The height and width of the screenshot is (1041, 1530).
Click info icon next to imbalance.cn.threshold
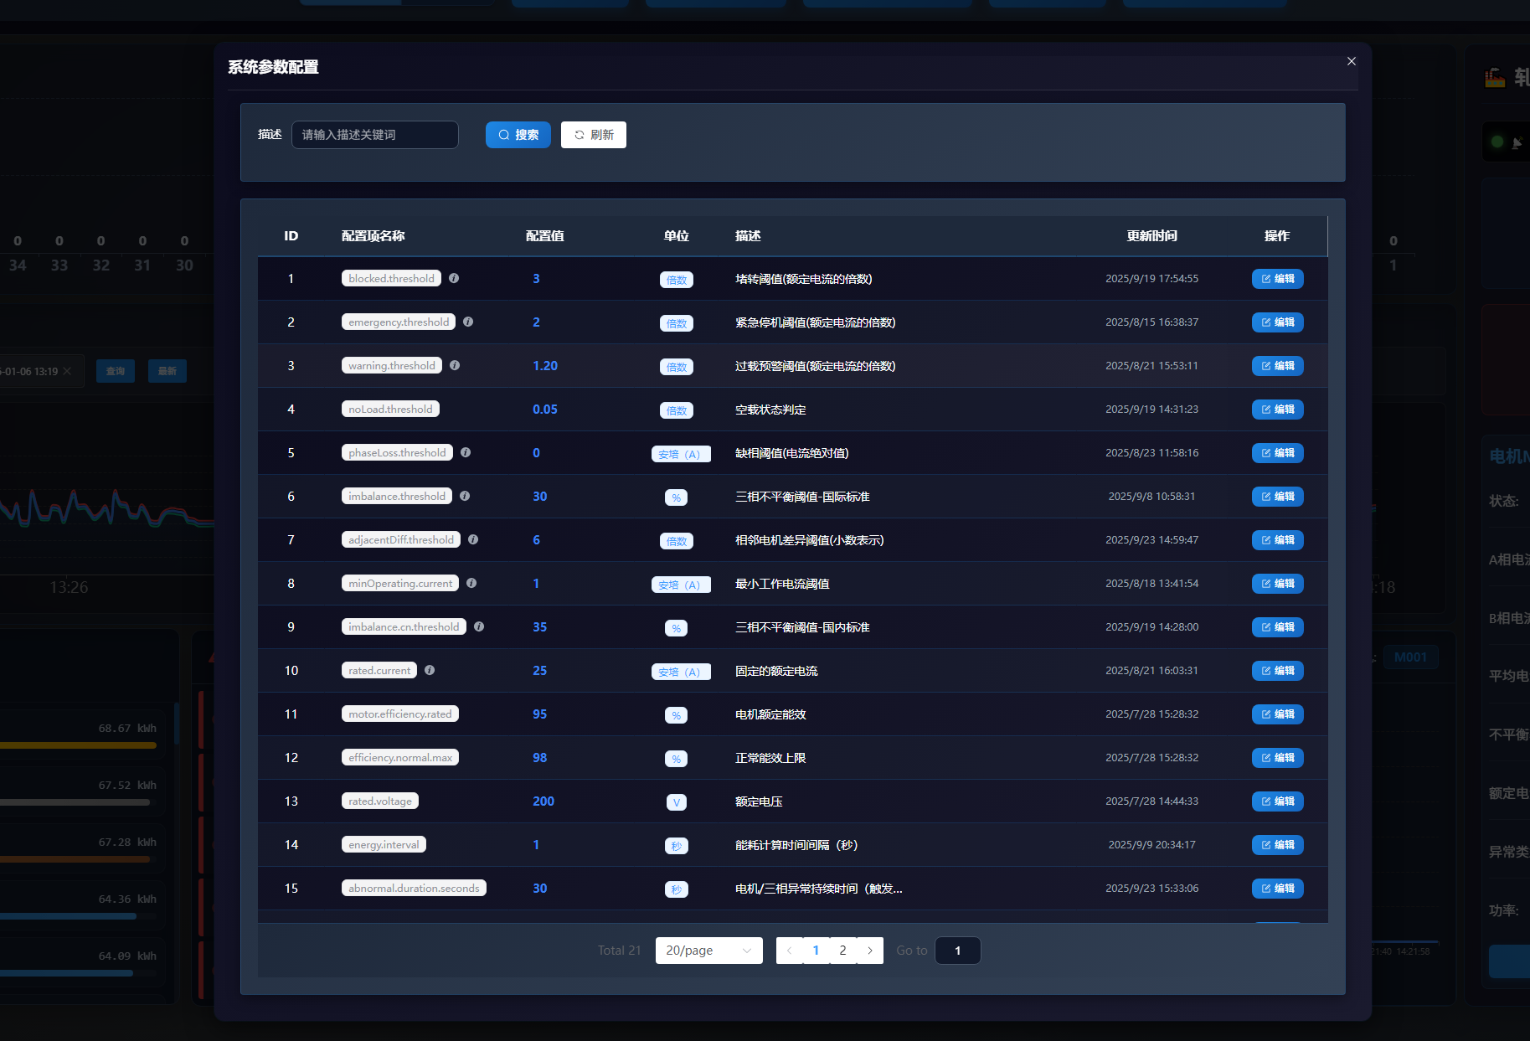tap(479, 627)
